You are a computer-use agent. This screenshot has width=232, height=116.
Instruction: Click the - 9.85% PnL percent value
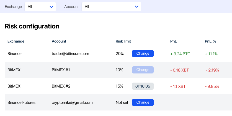click(212, 86)
